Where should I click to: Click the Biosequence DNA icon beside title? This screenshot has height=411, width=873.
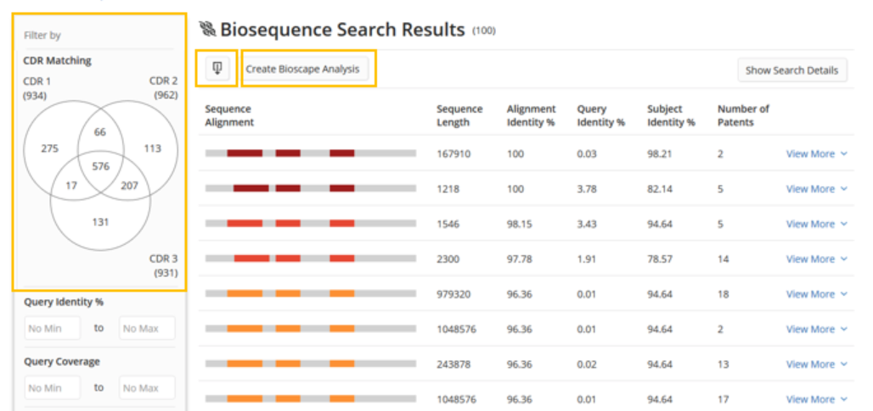coord(207,30)
